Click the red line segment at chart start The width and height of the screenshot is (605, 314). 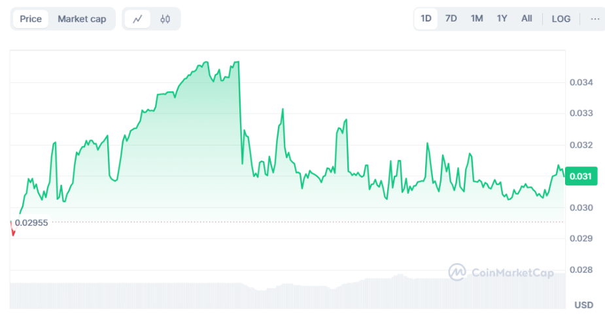click(12, 228)
